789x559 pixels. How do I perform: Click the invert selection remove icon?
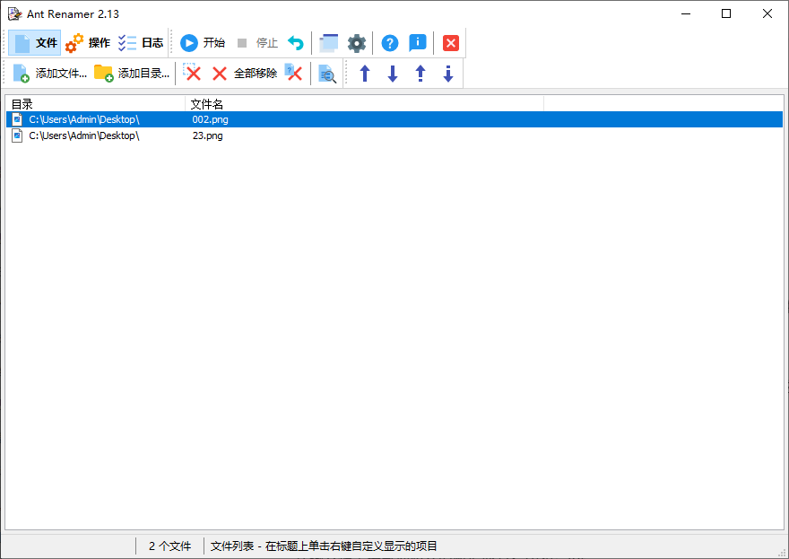[x=293, y=73]
